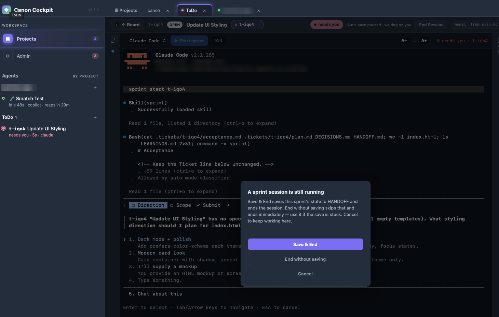Decrease terminal font size with A−

pos(404,41)
